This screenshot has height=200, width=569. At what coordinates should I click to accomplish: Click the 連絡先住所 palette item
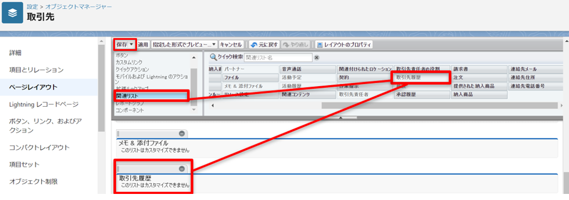536,77
